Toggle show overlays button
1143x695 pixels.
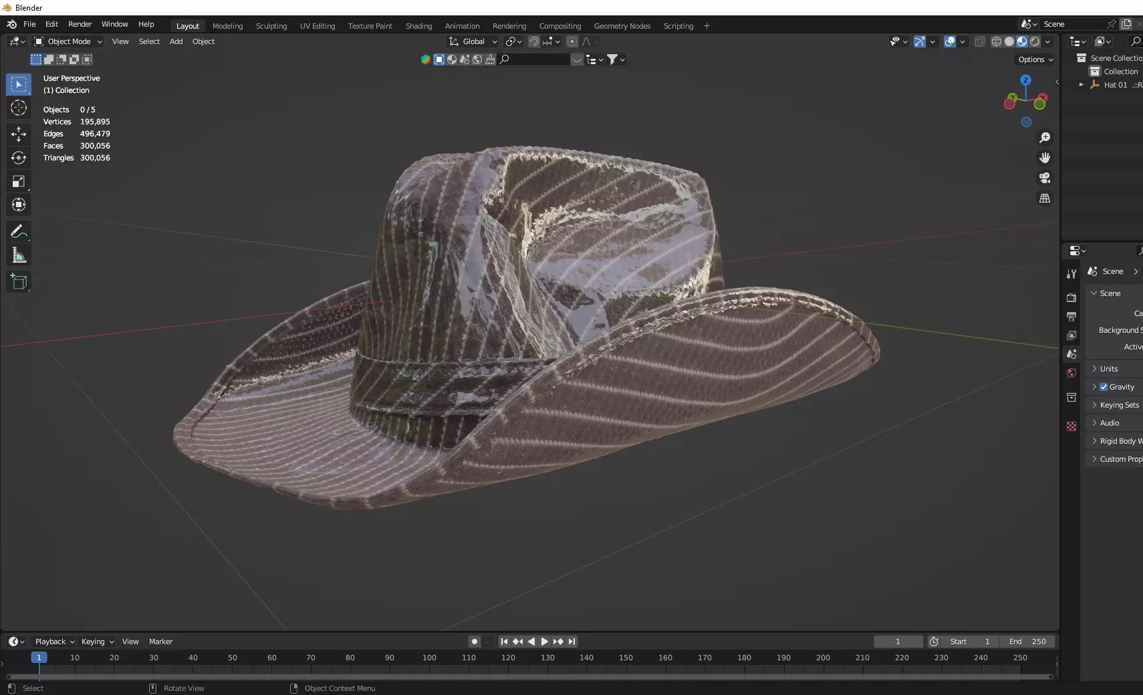click(x=950, y=41)
